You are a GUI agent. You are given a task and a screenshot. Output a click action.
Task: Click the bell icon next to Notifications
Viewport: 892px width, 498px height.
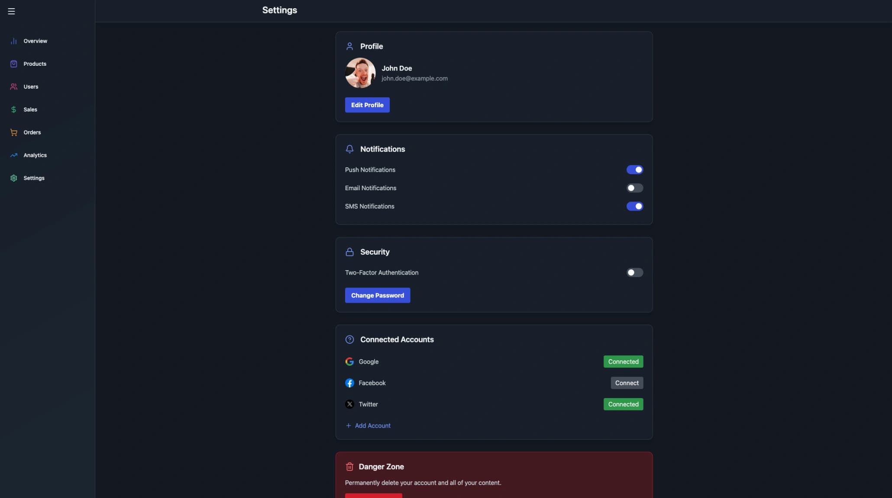pyautogui.click(x=349, y=149)
